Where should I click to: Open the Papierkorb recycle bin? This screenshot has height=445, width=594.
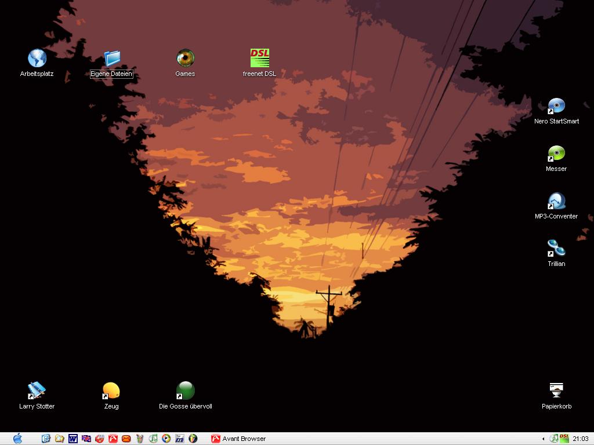click(556, 391)
